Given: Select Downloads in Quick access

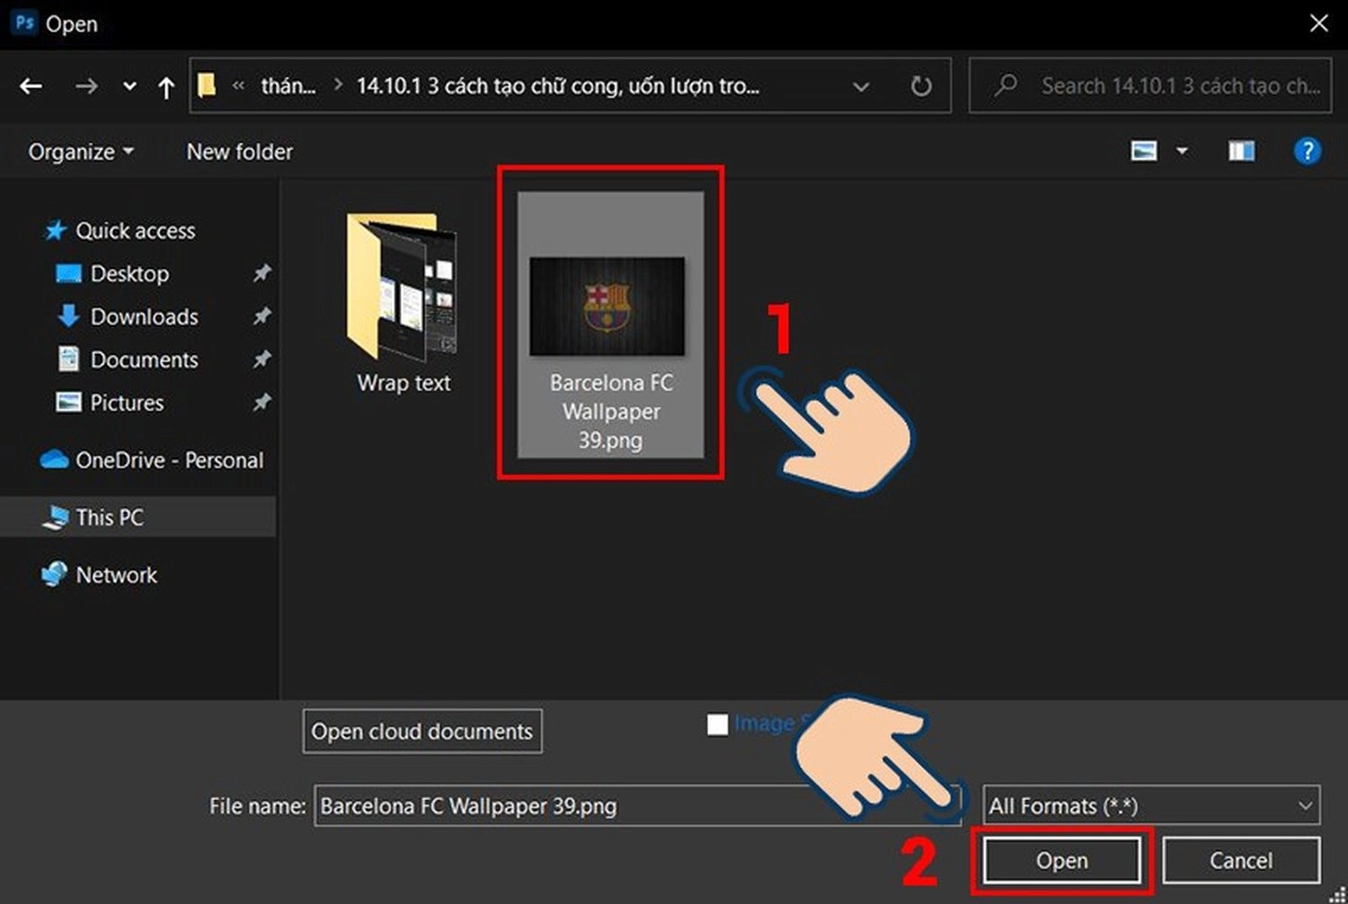Looking at the screenshot, I should coord(144,316).
